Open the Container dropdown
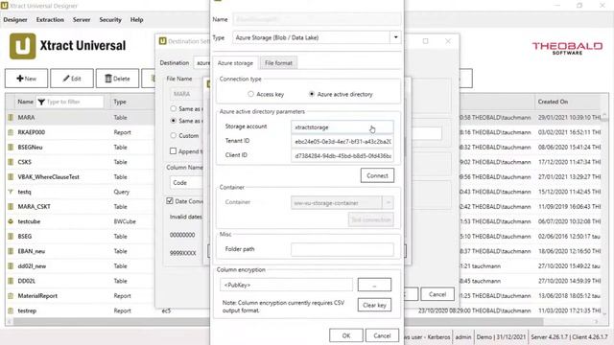 click(388, 202)
